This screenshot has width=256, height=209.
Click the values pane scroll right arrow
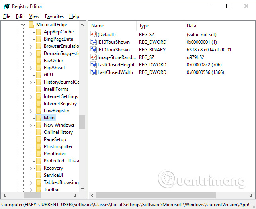(252, 195)
